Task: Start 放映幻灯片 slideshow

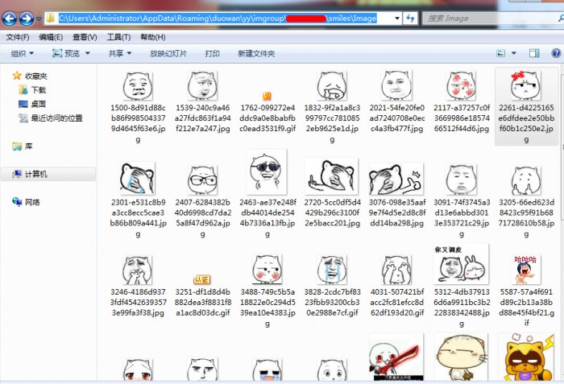Action: (x=168, y=54)
